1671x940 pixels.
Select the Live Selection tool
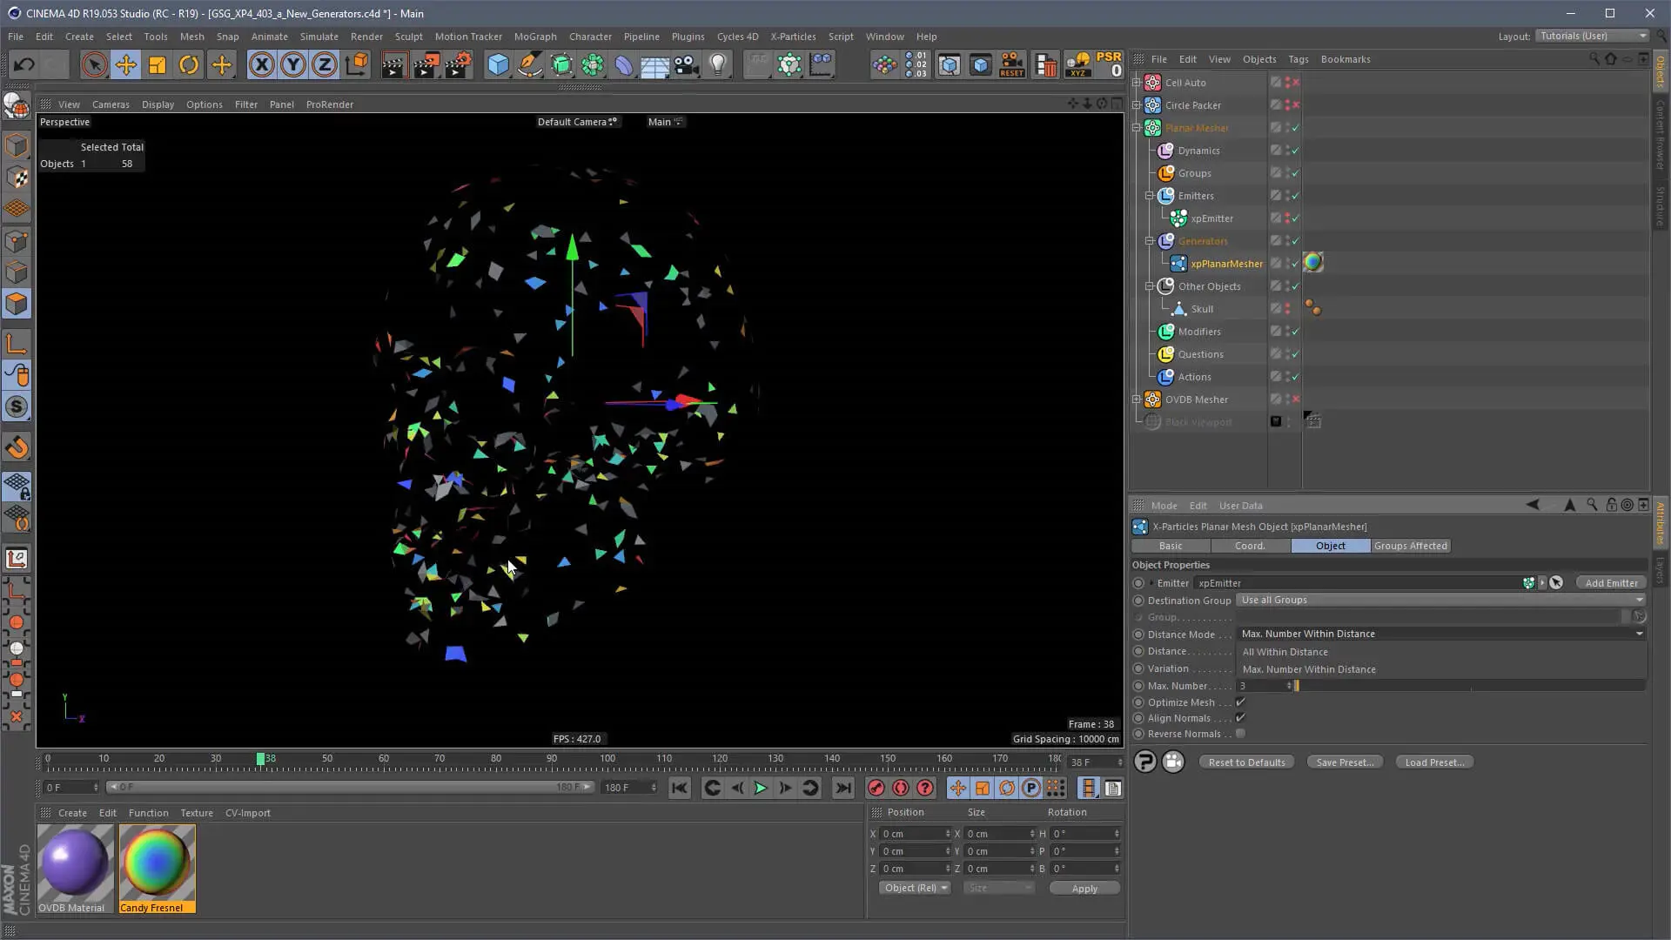[x=94, y=64]
